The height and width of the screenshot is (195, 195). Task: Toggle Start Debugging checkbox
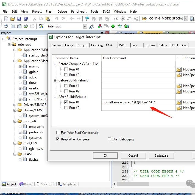coord(109,139)
